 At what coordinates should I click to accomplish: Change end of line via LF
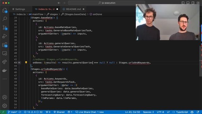pyautogui.click(x=168, y=112)
